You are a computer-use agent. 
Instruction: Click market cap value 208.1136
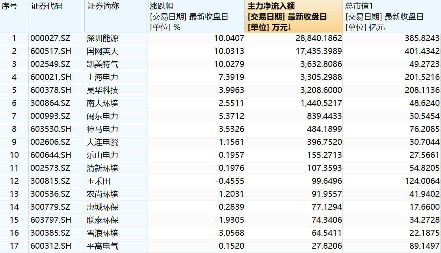pos(422,90)
